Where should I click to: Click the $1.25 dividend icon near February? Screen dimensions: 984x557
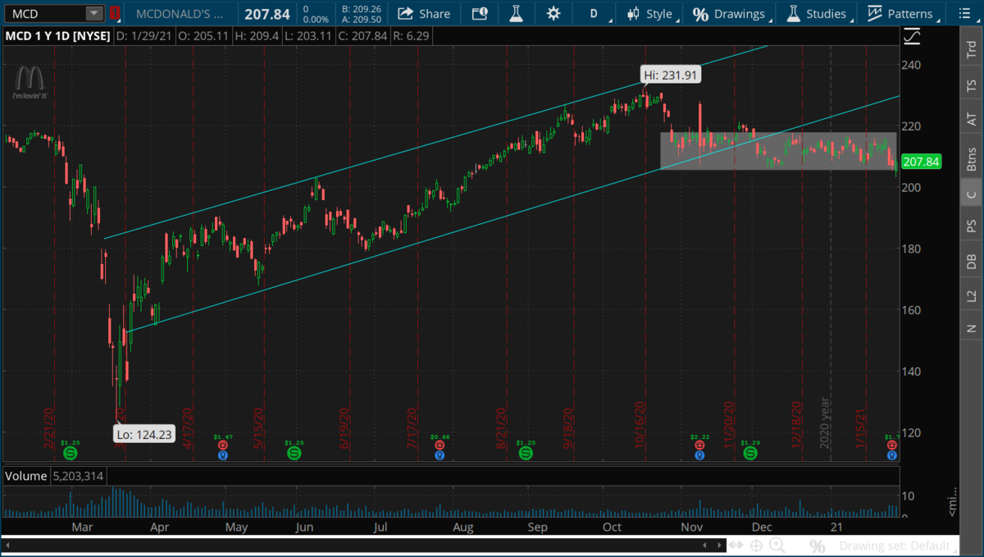tap(70, 452)
